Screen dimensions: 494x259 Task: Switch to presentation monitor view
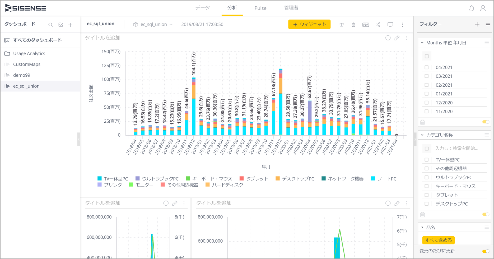point(390,25)
